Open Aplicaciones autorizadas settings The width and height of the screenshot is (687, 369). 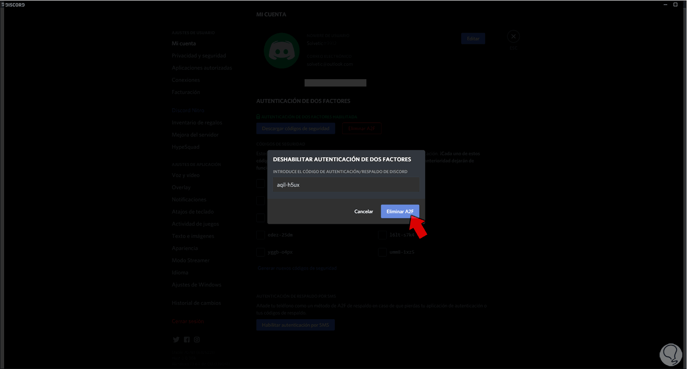pyautogui.click(x=202, y=68)
